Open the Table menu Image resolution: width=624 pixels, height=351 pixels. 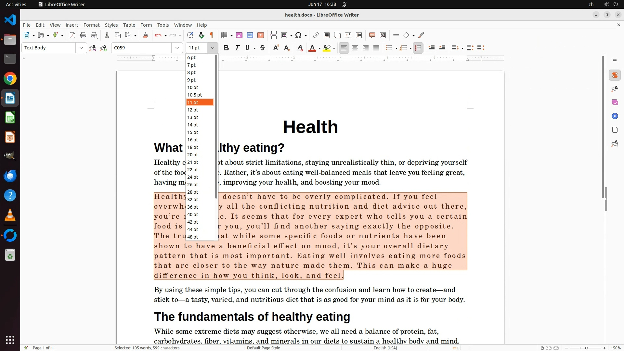point(129,25)
